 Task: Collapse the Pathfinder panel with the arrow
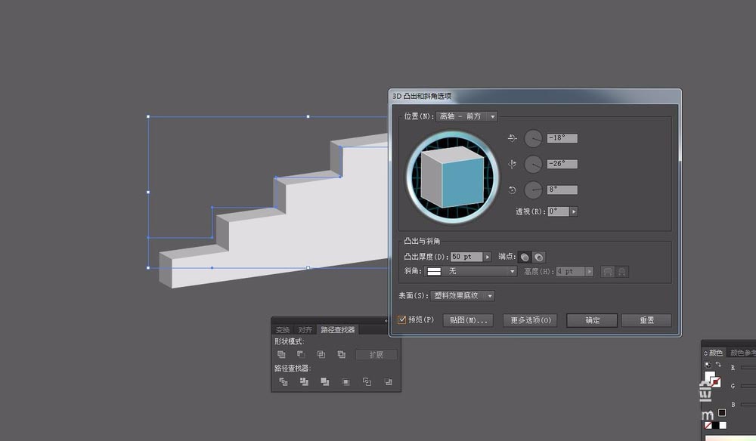(386, 321)
